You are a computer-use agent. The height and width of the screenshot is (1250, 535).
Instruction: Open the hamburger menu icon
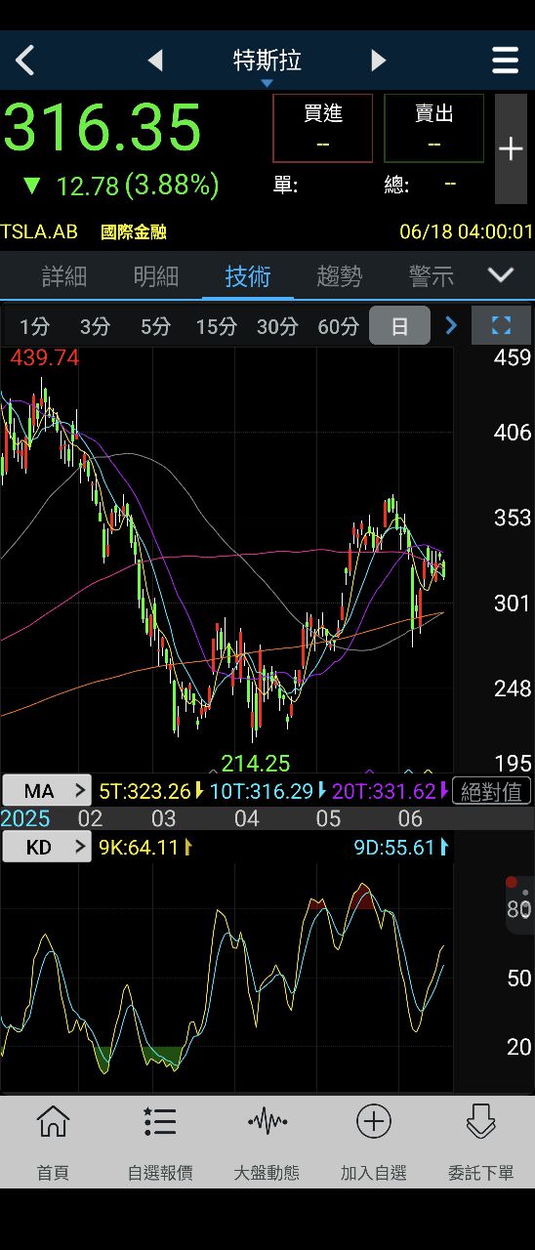(x=505, y=61)
